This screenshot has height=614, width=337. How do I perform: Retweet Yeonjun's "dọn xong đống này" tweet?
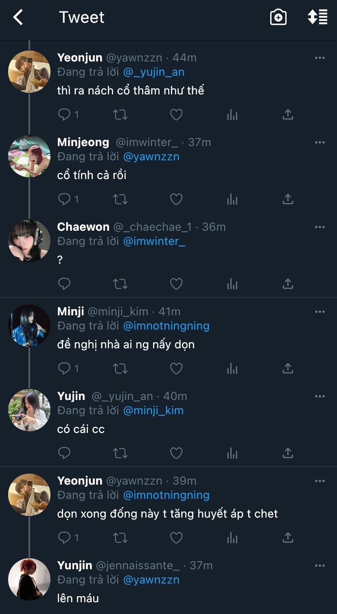[x=120, y=538]
